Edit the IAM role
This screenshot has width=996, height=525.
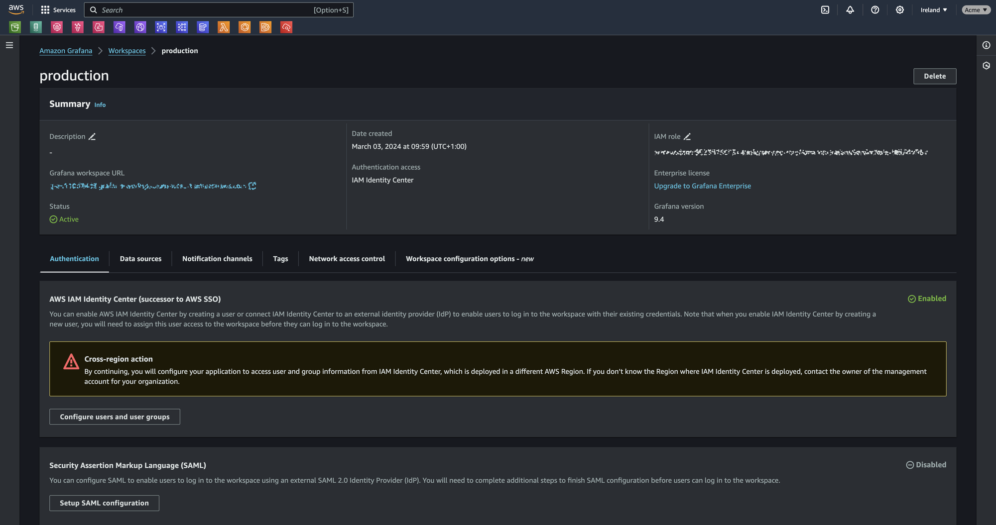(687, 136)
